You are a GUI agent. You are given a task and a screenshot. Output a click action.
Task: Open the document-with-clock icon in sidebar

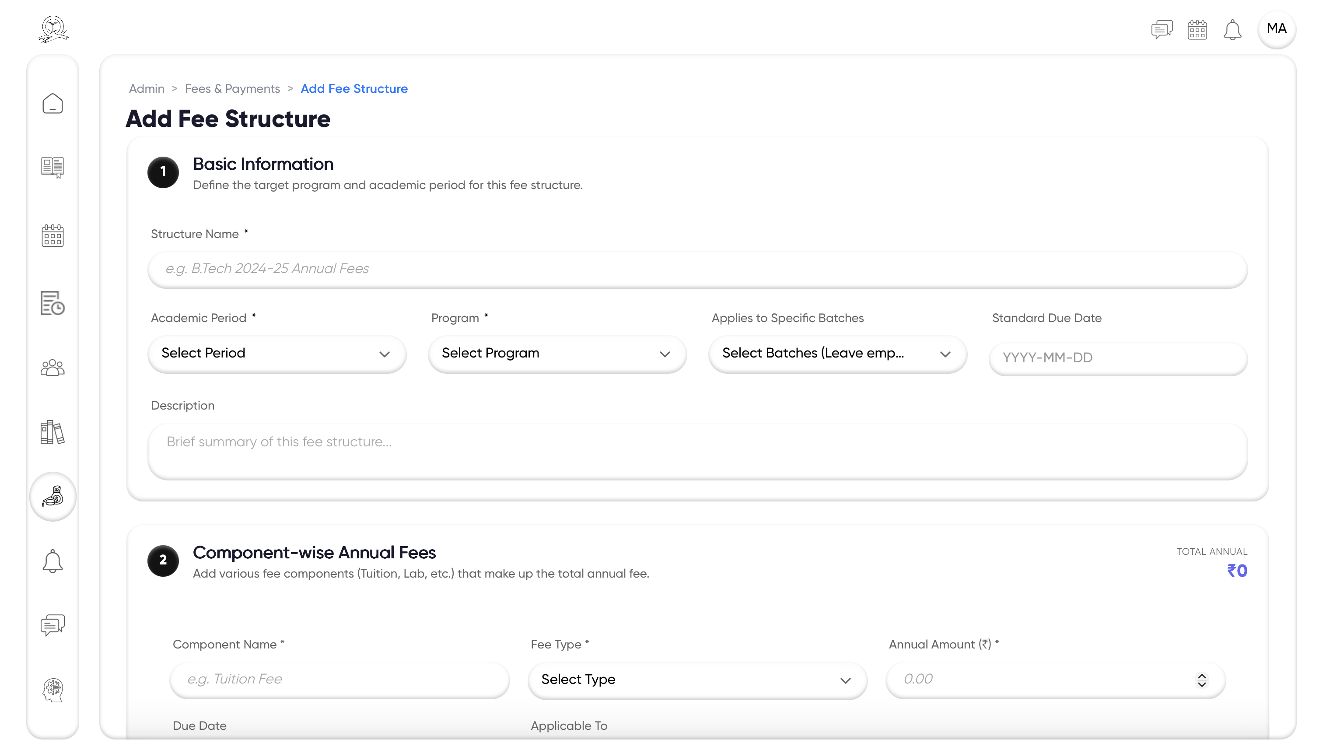[x=52, y=303]
